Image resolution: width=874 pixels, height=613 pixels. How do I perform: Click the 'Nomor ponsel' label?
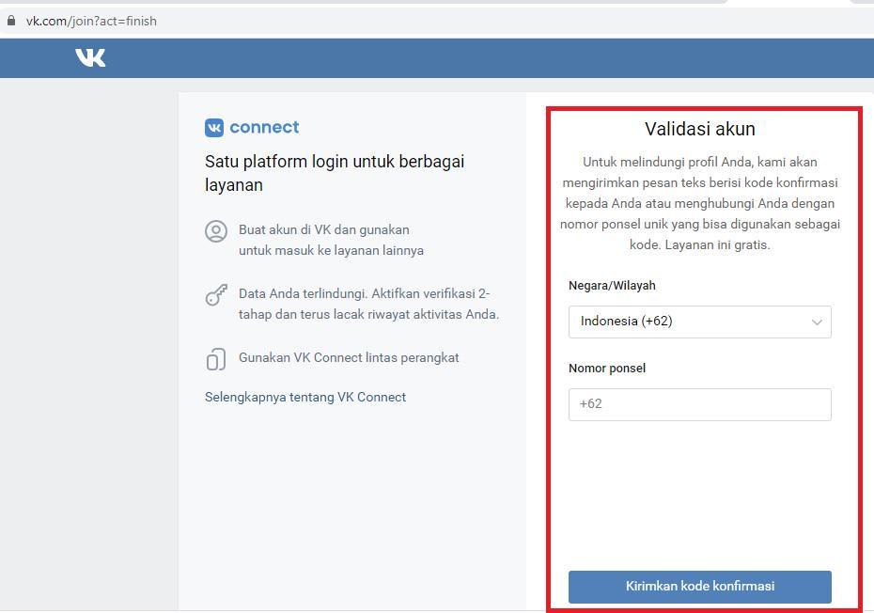607,369
